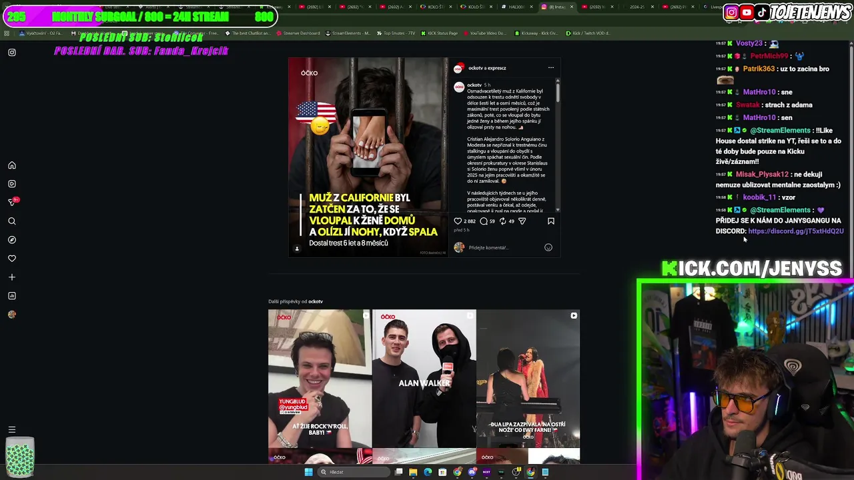Screen dimensions: 854x480
Task: Open the emoji picker in the comment field
Action: (x=548, y=247)
